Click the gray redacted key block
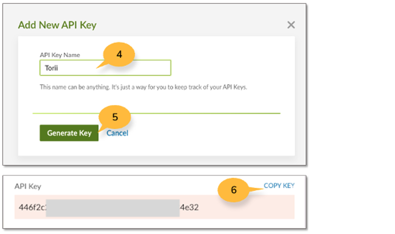 (x=113, y=208)
